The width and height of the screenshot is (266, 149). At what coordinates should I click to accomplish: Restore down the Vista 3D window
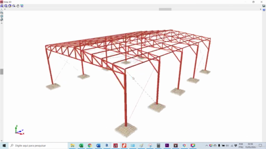point(253,2)
